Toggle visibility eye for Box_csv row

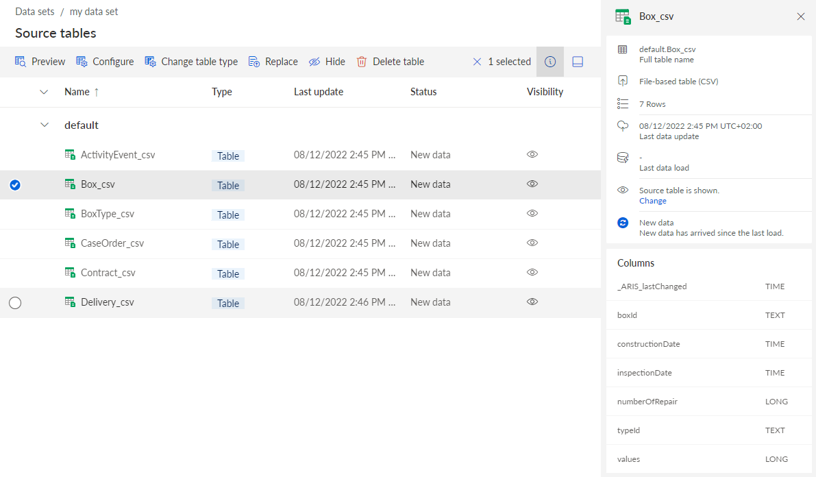tap(532, 184)
